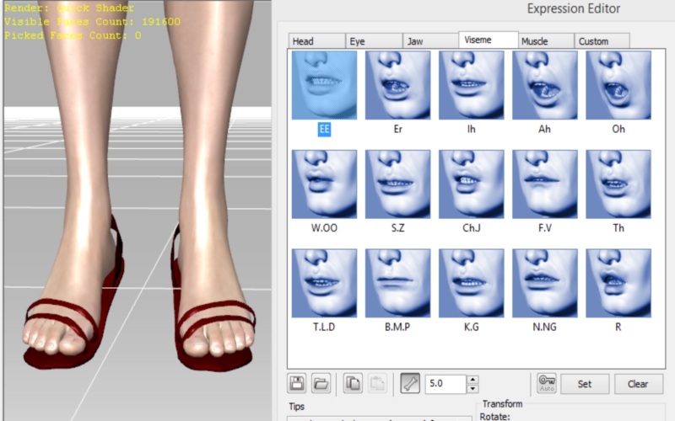Open the Eye tab
The image size is (675, 421).
373,41
